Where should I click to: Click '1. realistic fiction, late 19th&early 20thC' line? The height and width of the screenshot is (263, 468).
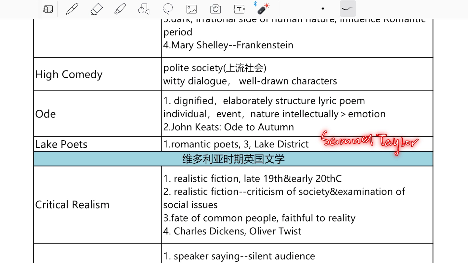point(253,179)
